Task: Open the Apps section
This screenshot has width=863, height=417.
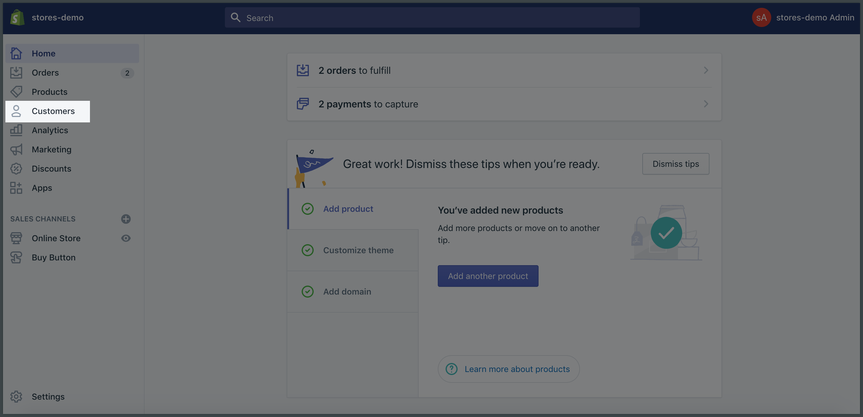Action: [x=42, y=188]
